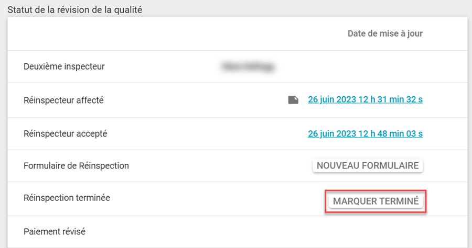Image resolution: width=472 pixels, height=248 pixels.
Task: Open the 12 h 31 min 32 s date link
Action: tap(365, 100)
